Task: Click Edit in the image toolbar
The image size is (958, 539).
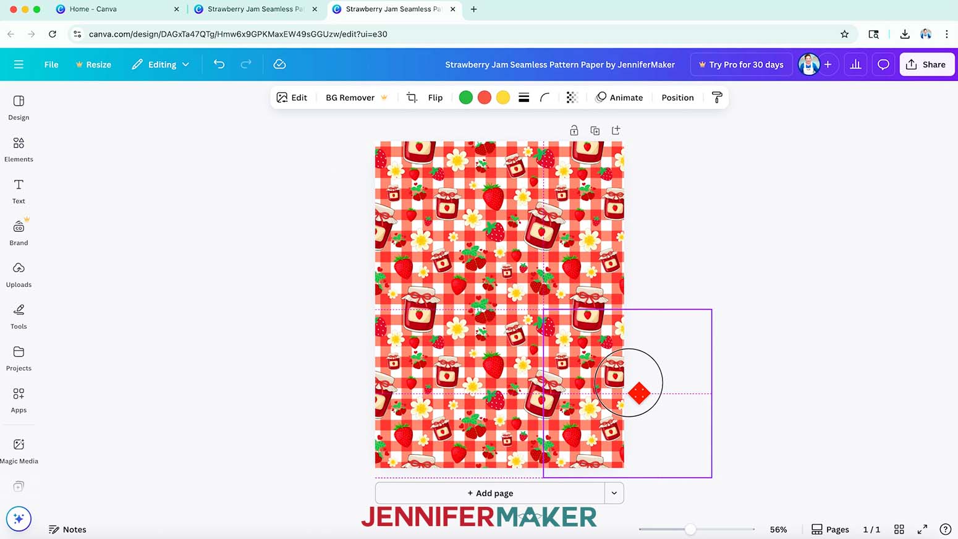Action: 292,98
